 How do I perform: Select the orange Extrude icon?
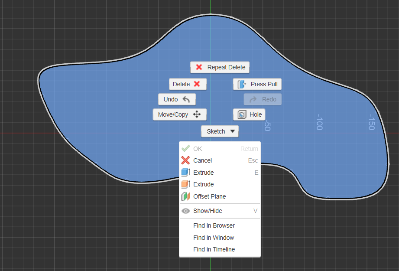[186, 184]
